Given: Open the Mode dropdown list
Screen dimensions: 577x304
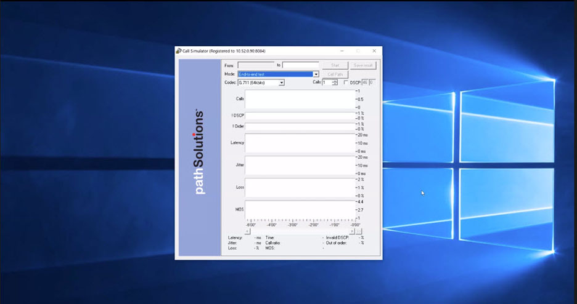Looking at the screenshot, I should (316, 74).
